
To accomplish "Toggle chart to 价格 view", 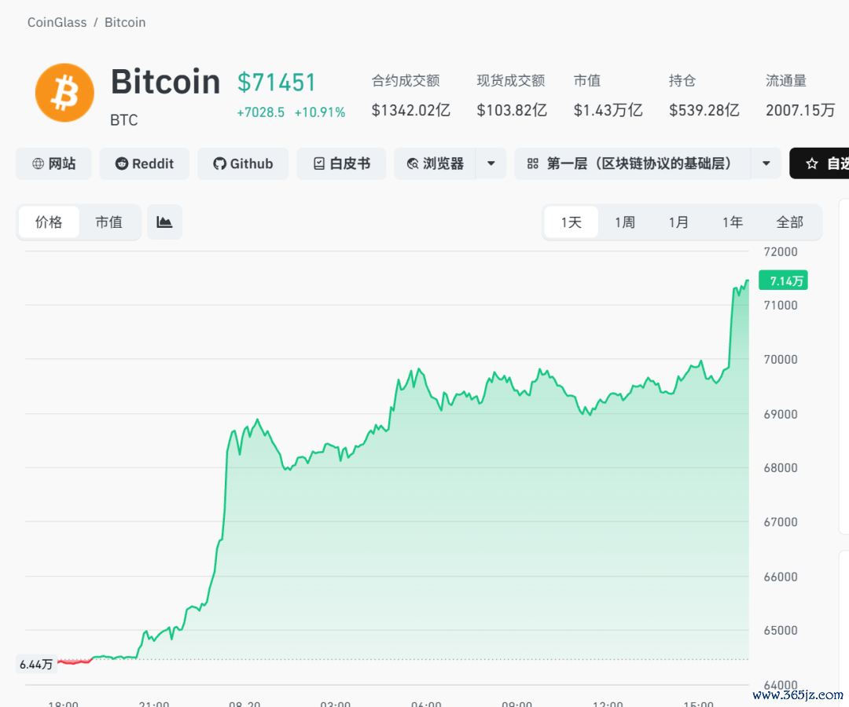I will click(49, 222).
